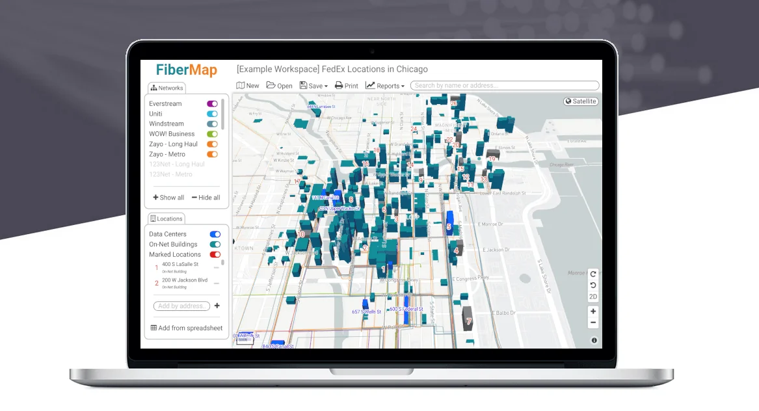Click the 111 N Canal St map label
759x411 pixels.
pyautogui.click(x=325, y=198)
